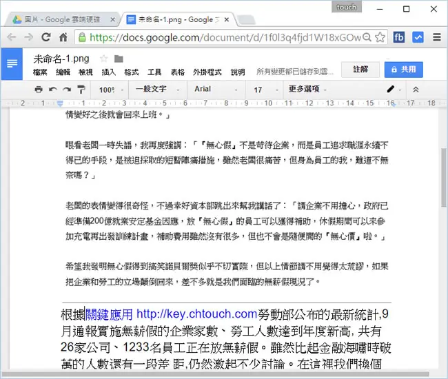Open the font size 17 dropdown

pyautogui.click(x=265, y=90)
